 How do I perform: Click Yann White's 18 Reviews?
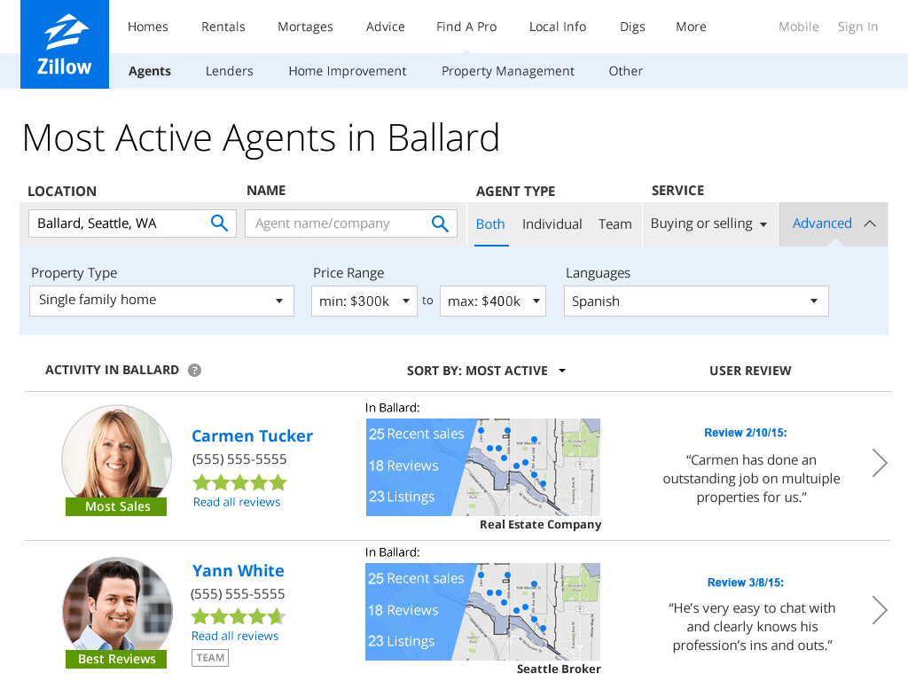(x=403, y=610)
